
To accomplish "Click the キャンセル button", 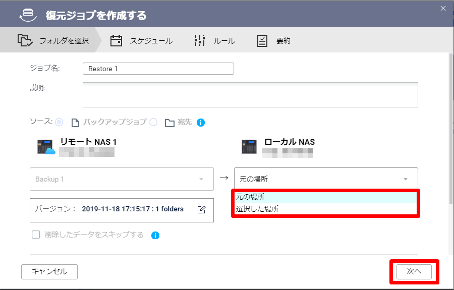I will coord(49,271).
